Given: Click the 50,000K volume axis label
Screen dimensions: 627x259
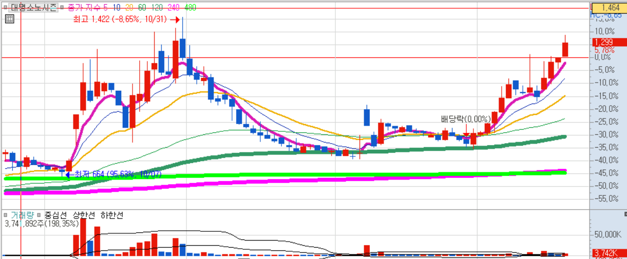Looking at the screenshot, I should point(609,235).
